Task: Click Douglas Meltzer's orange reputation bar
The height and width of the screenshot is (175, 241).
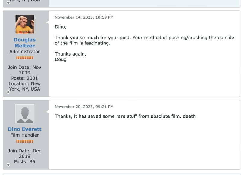Action: tap(25, 58)
